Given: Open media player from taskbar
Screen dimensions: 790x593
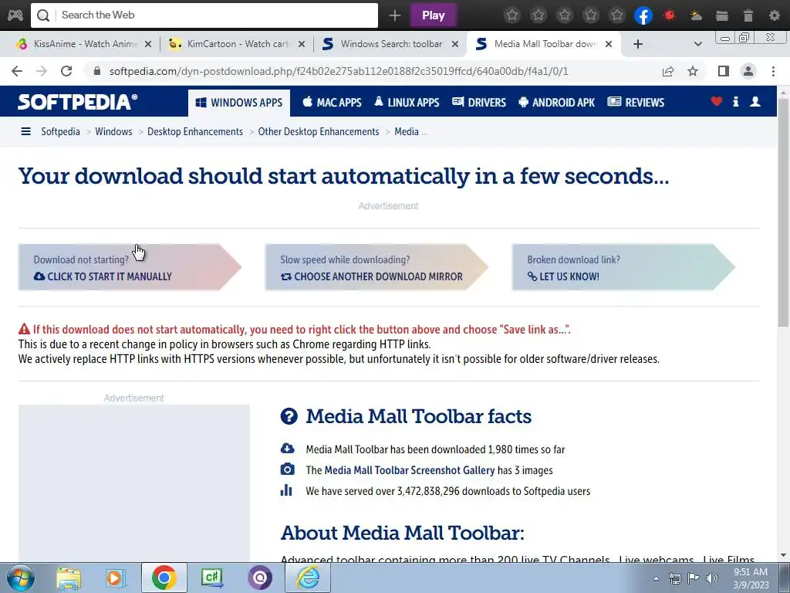Looking at the screenshot, I should coord(115,578).
